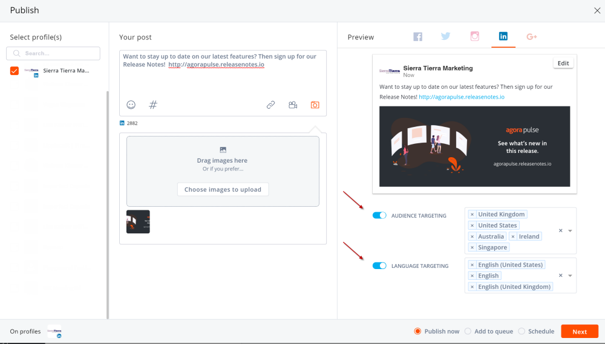Click the profile search field
Viewport: 605px width, 344px height.
pyautogui.click(x=53, y=53)
